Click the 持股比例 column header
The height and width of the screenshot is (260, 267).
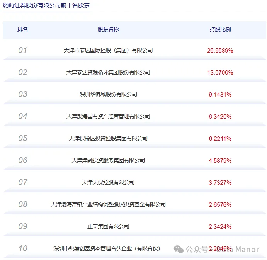220,29
